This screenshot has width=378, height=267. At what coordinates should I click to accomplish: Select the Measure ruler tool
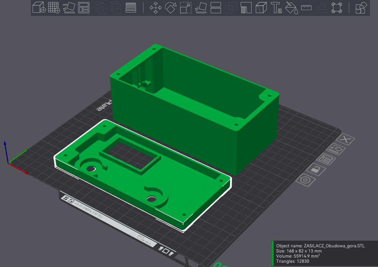(x=306, y=8)
